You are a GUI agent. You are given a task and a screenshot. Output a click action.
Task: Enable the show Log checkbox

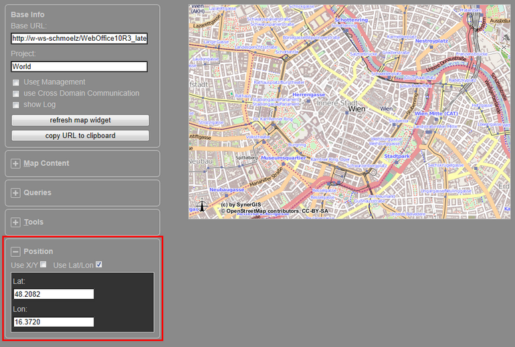pos(15,105)
